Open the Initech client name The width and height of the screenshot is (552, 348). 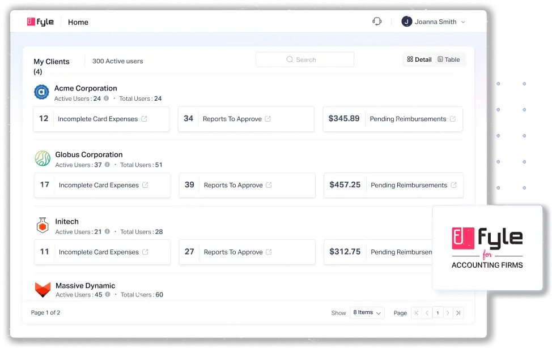pos(67,221)
